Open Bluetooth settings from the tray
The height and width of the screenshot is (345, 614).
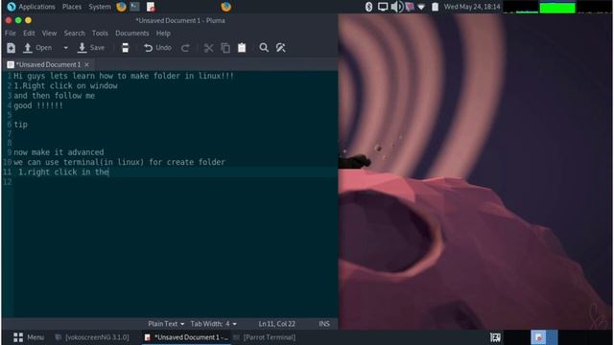[368, 7]
